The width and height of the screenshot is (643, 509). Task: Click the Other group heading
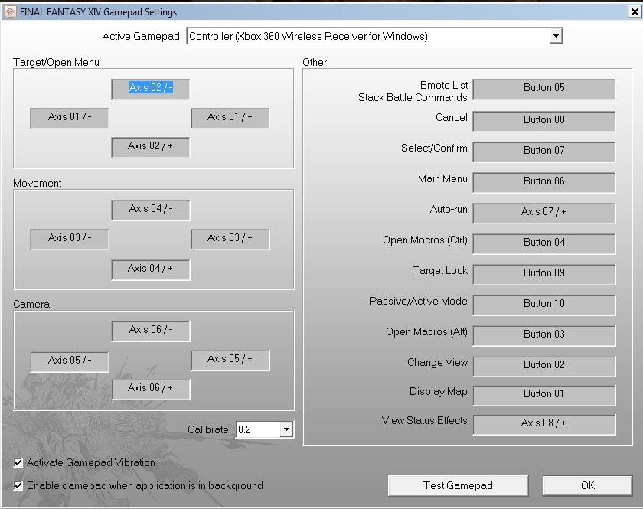coord(315,62)
